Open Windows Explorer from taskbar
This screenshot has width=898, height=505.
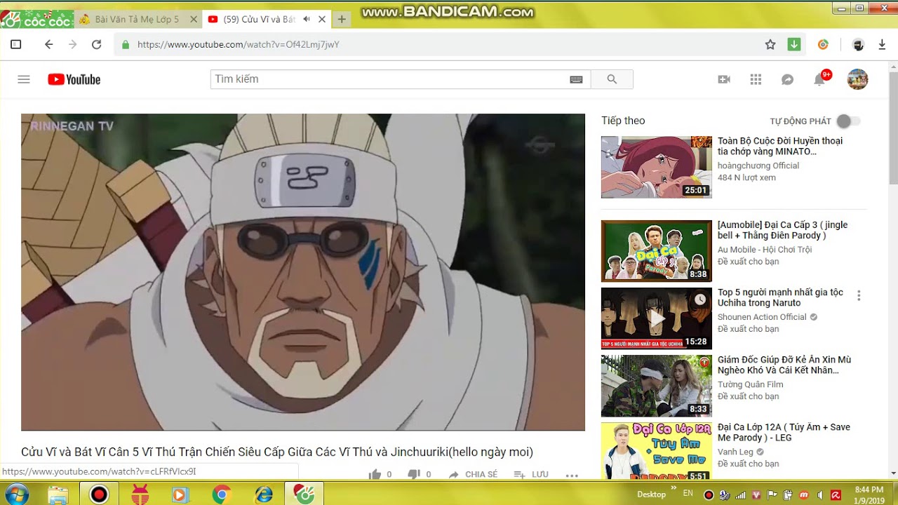(58, 494)
